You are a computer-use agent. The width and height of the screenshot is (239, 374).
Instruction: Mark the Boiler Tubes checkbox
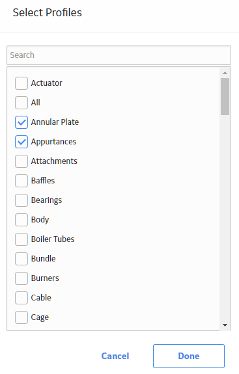(21, 239)
